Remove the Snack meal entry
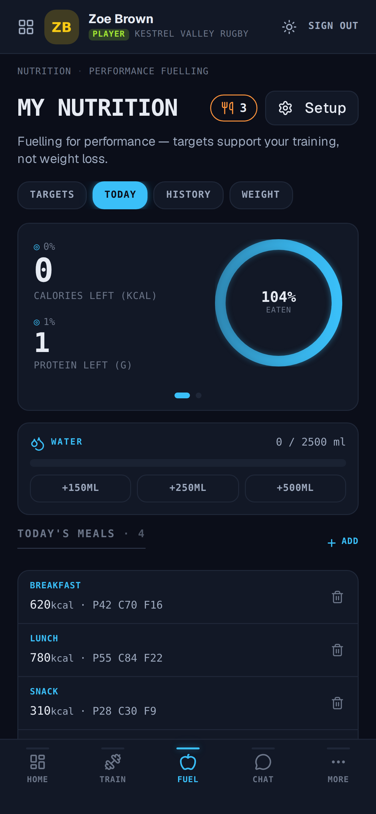Viewport: 376px width, 814px height. click(x=337, y=703)
